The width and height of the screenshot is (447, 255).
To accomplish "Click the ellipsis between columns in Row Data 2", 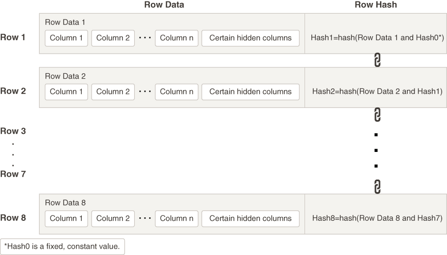I will click(144, 91).
